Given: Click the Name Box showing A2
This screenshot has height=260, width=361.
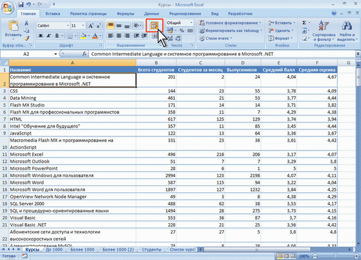Looking at the screenshot, I should point(26,54).
